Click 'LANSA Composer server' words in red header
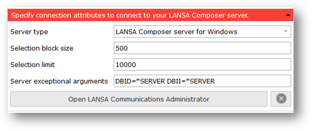Viewport: 312px width, 131px height. pyautogui.click(x=202, y=15)
